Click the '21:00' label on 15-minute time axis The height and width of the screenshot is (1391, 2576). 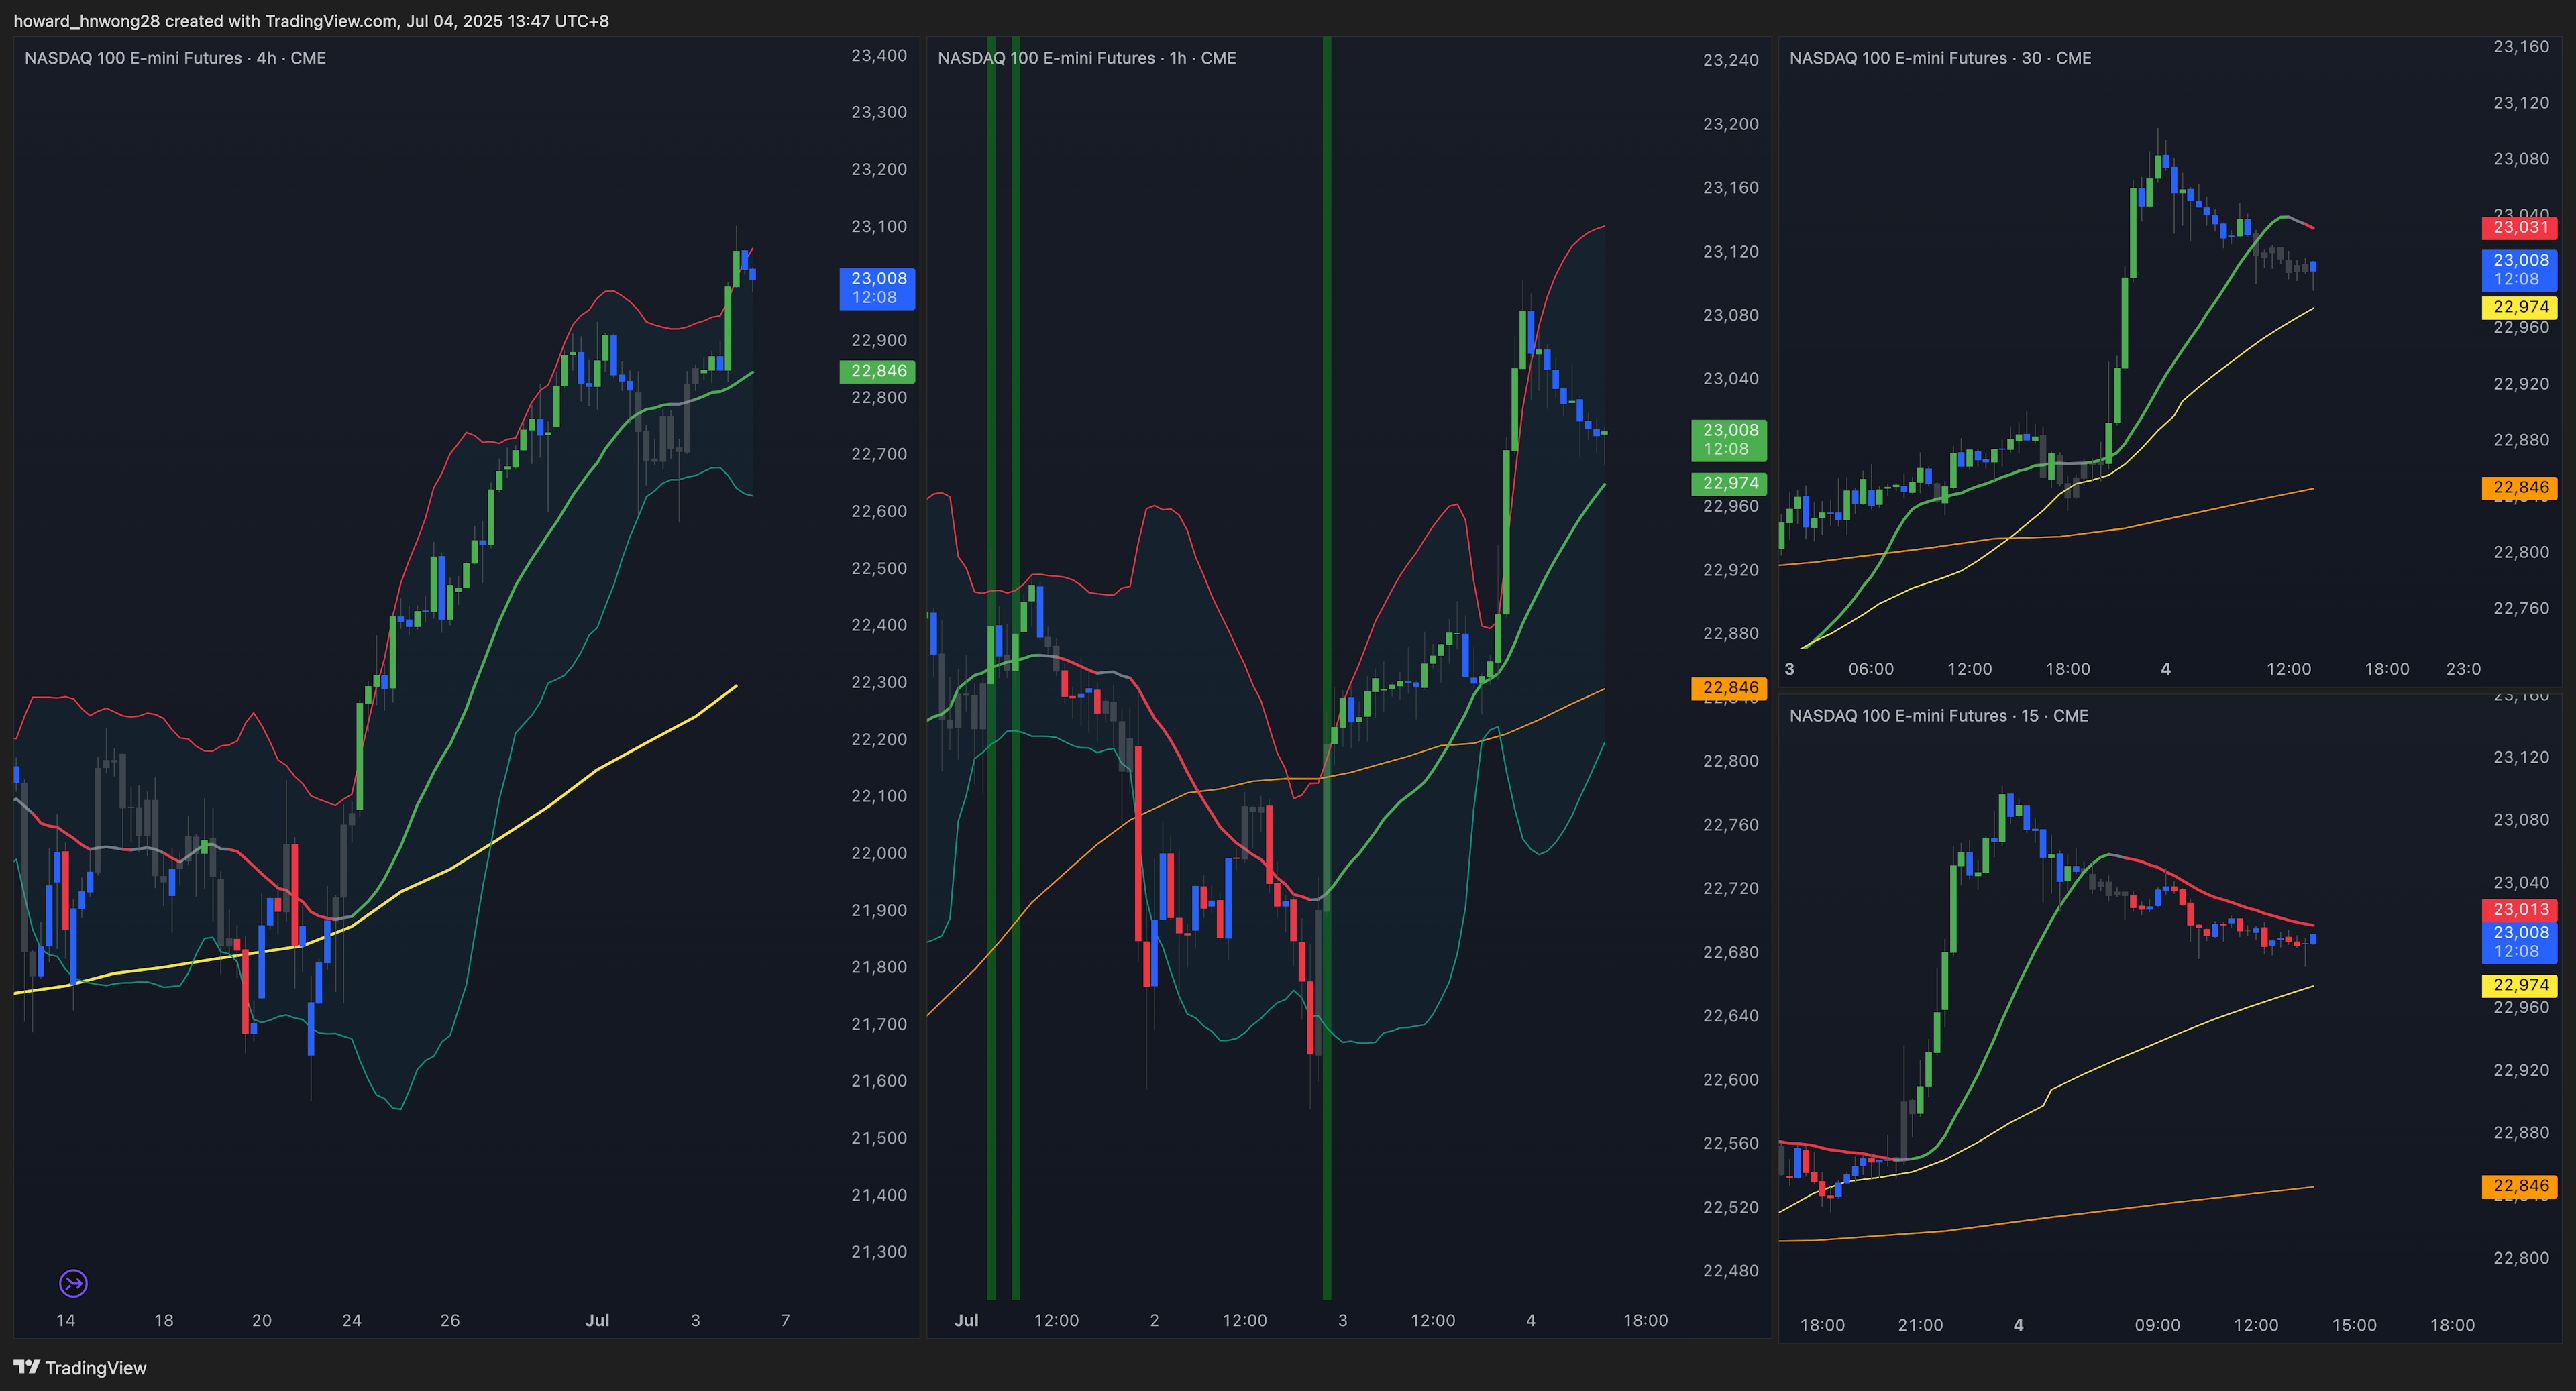pos(1920,1325)
